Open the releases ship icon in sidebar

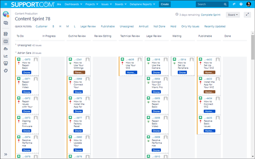click(x=6, y=48)
